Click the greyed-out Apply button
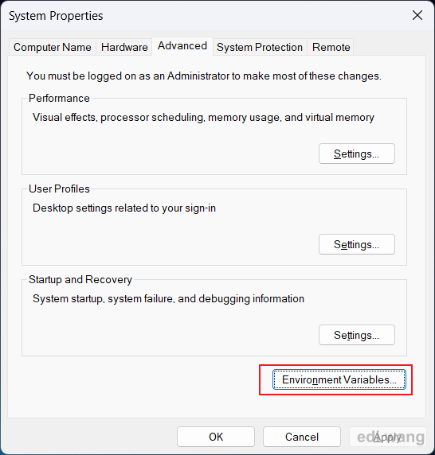435x455 pixels. 388,437
